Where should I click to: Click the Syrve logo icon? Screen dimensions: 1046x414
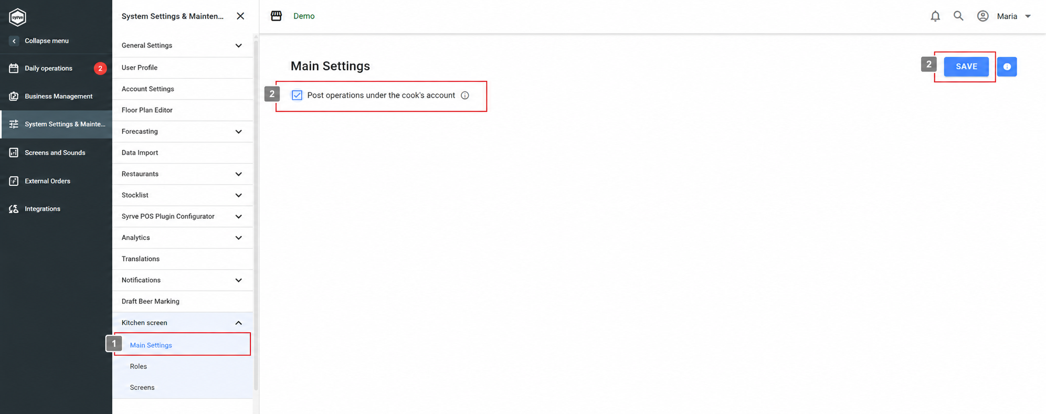click(17, 17)
